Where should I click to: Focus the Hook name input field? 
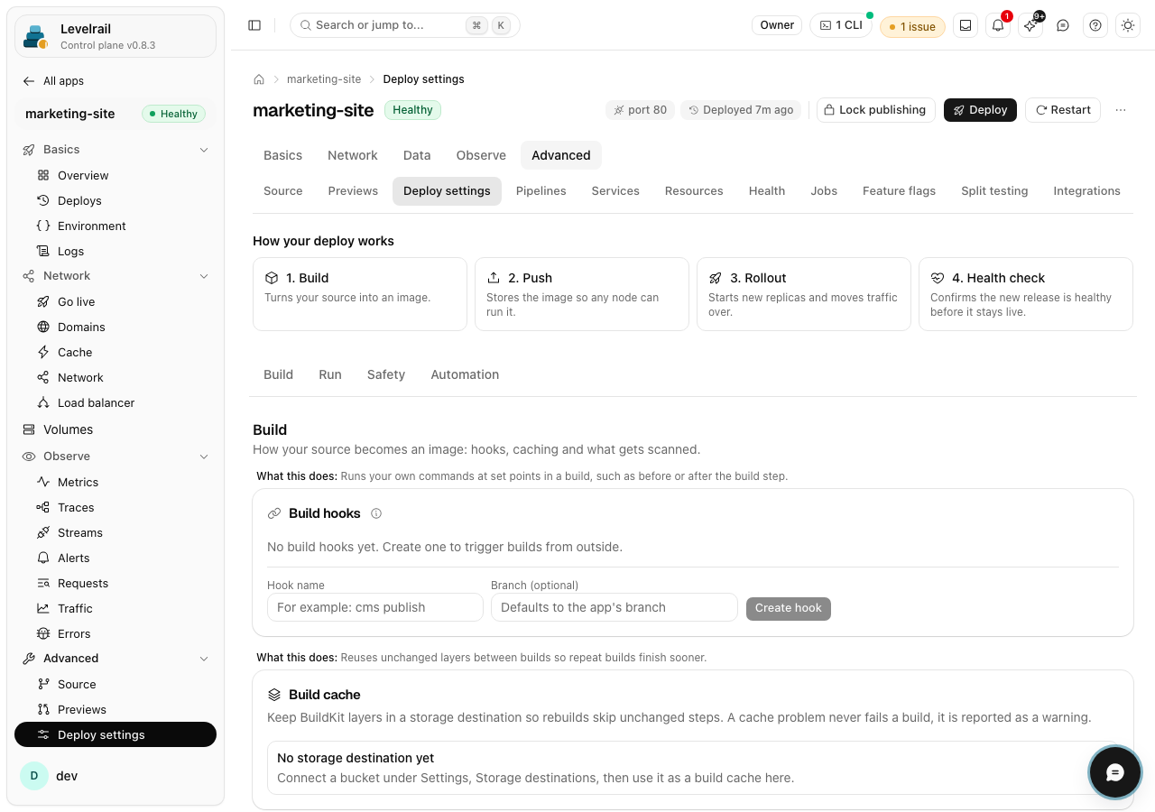click(x=375, y=607)
